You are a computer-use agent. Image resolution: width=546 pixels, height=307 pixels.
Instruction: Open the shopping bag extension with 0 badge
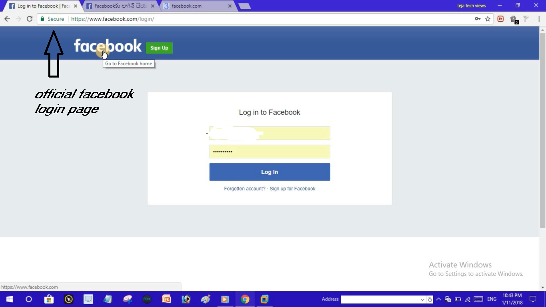pyautogui.click(x=514, y=19)
